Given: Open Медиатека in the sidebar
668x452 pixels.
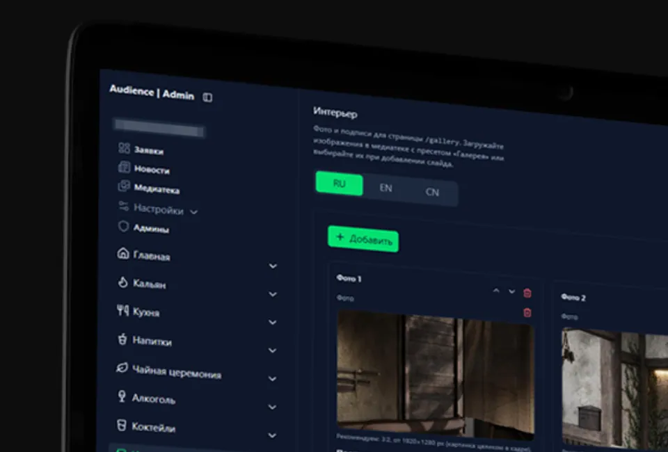Looking at the screenshot, I should (157, 189).
